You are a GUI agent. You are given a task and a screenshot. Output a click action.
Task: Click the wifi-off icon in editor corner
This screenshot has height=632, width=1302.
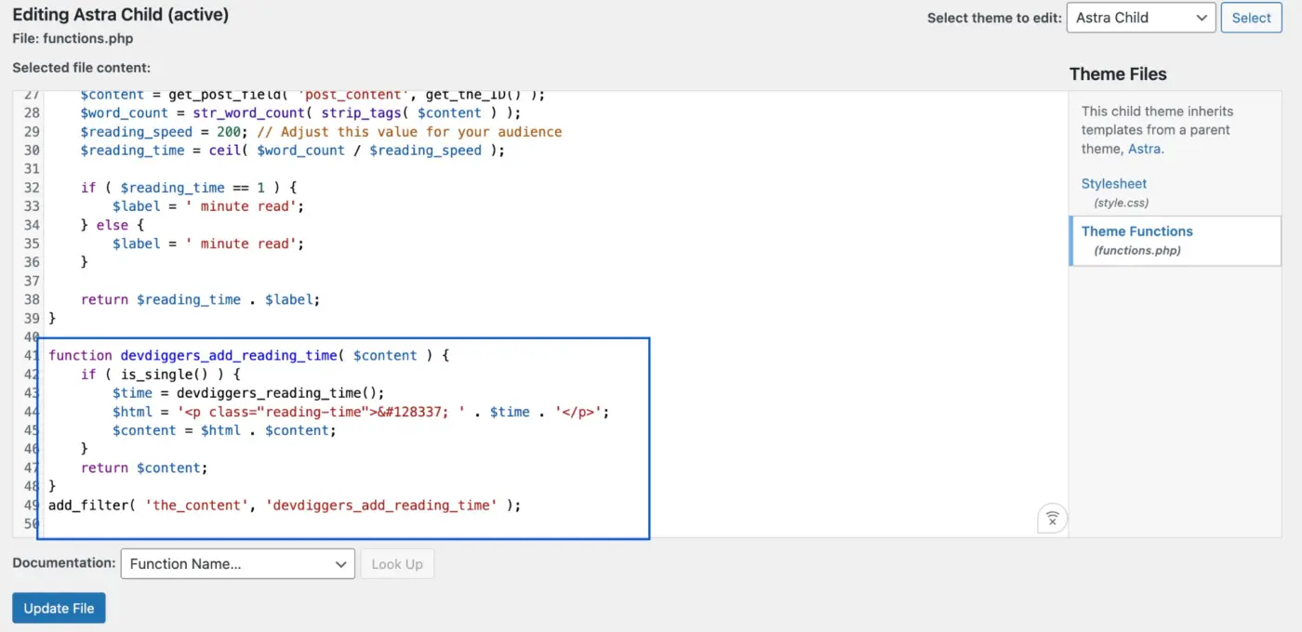point(1052,519)
